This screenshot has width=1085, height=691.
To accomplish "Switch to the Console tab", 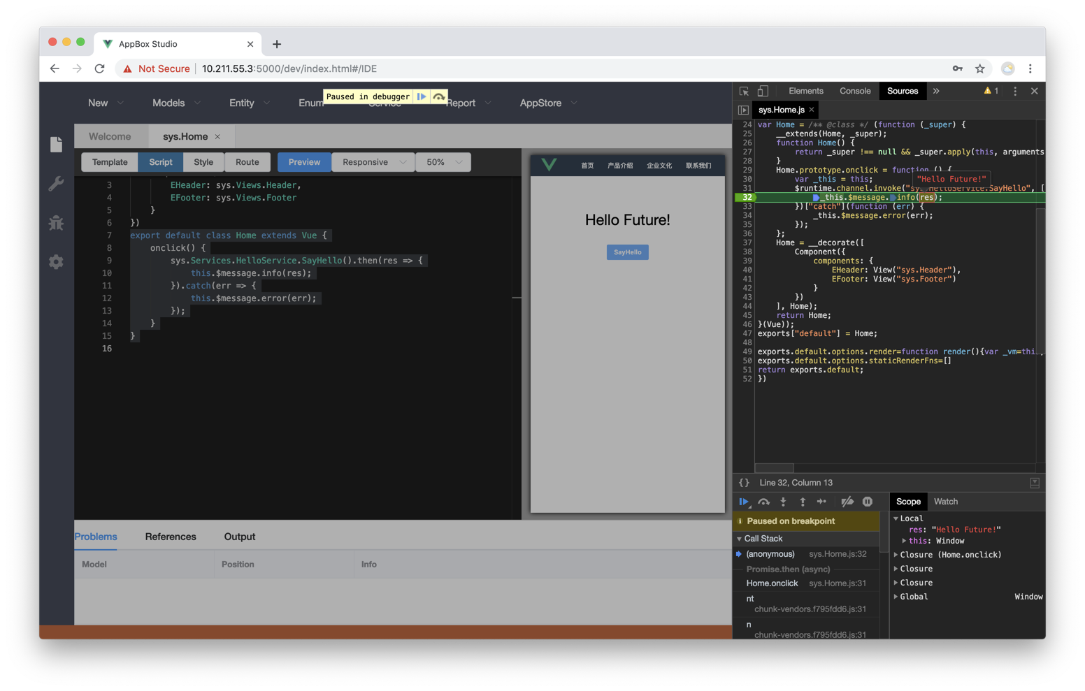I will click(854, 92).
